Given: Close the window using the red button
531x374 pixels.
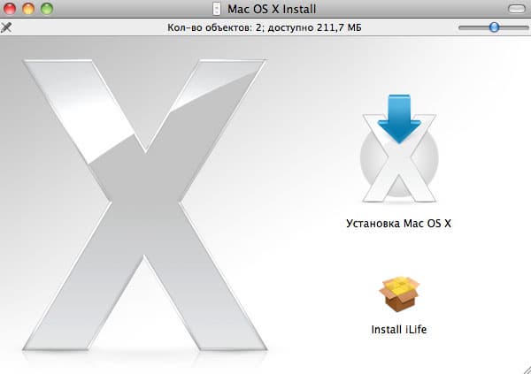Looking at the screenshot, I should tap(10, 9).
